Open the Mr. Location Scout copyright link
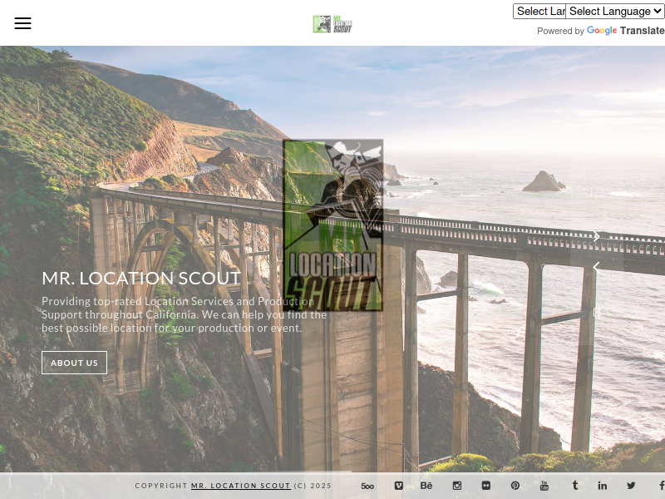Image resolution: width=665 pixels, height=499 pixels. [241, 486]
